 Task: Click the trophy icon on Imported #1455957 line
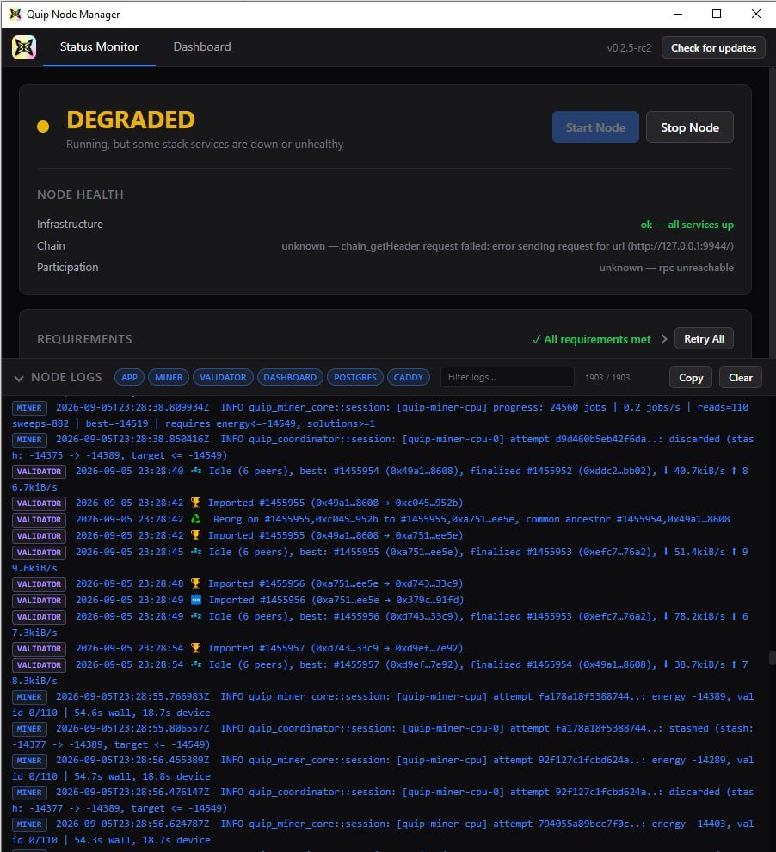[x=195, y=648]
